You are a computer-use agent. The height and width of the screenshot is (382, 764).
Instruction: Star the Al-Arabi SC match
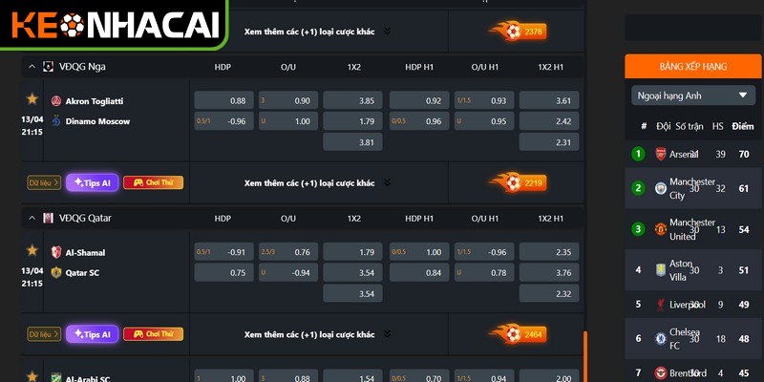pos(32,377)
